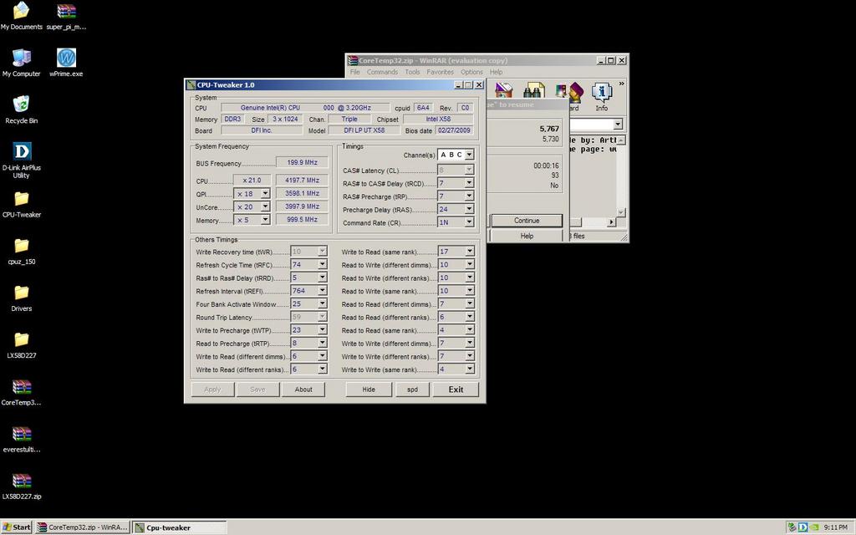Screen dimensions: 856x535
Task: Open the RAS# Precharge (tRP) dropdown
Action: coord(469,196)
